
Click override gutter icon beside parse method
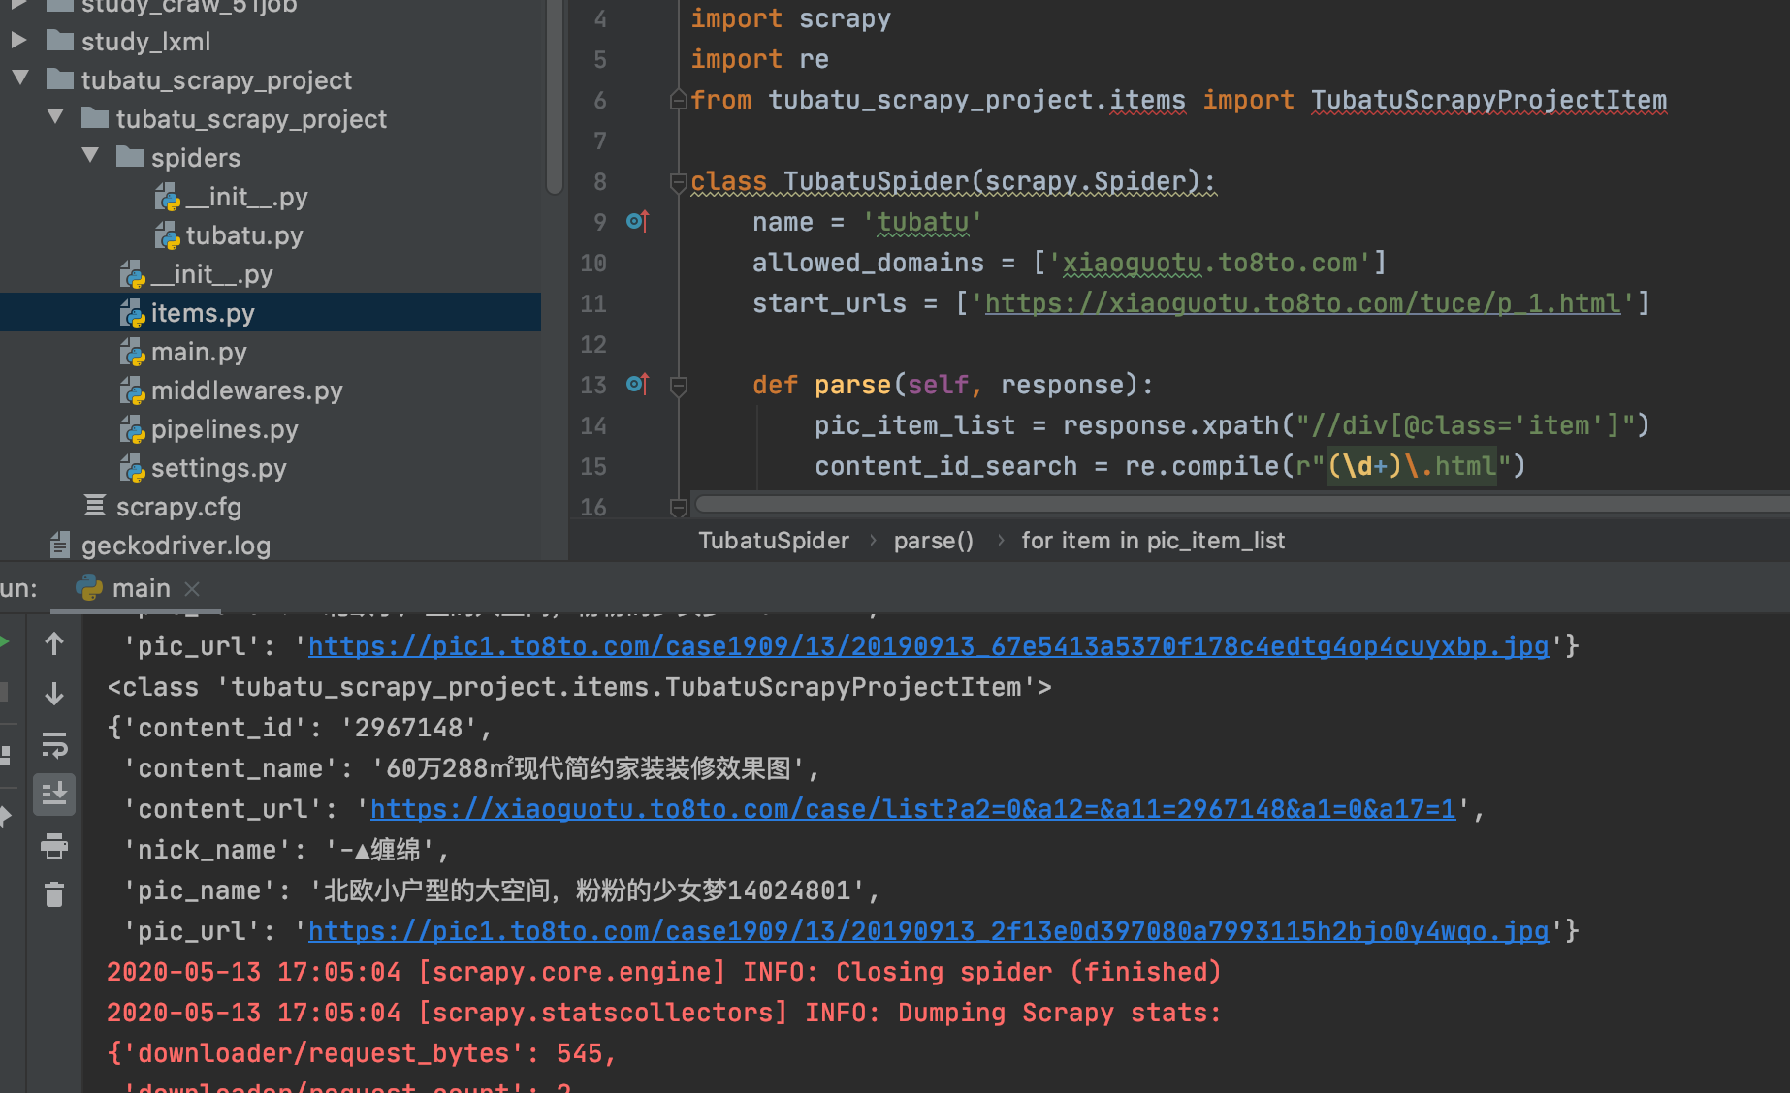click(637, 385)
